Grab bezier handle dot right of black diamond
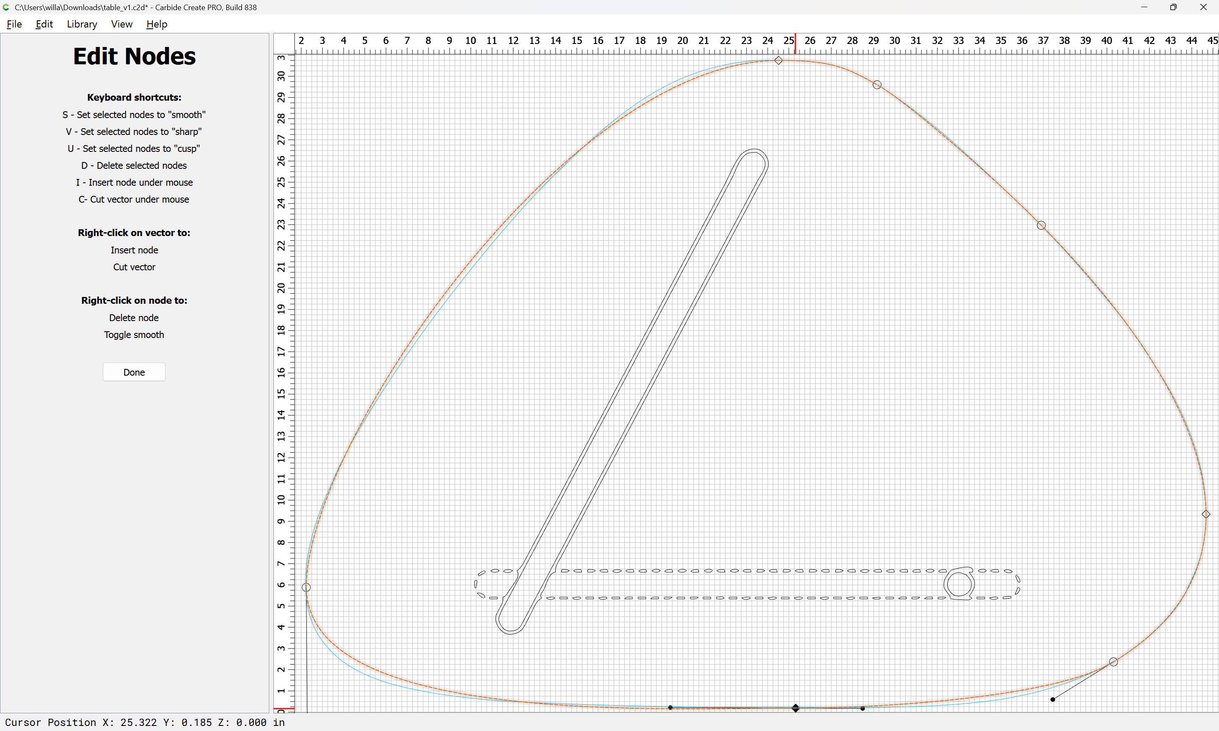 tap(862, 708)
